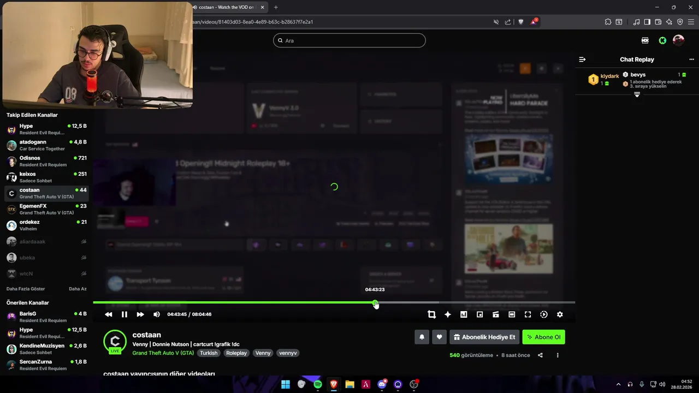Open Spotify from the taskbar
699x393 pixels.
point(318,384)
